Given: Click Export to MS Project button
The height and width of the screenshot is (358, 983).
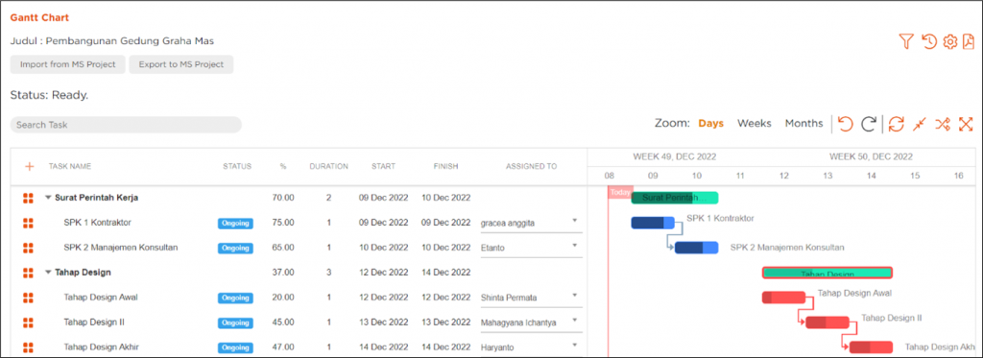Looking at the screenshot, I should pyautogui.click(x=181, y=64).
